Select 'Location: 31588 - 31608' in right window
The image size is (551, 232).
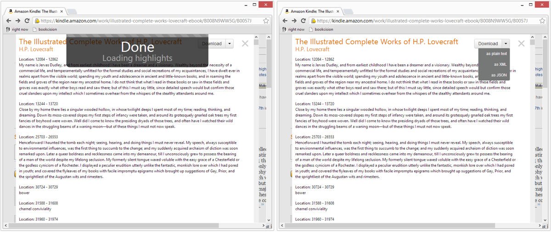[315, 203]
